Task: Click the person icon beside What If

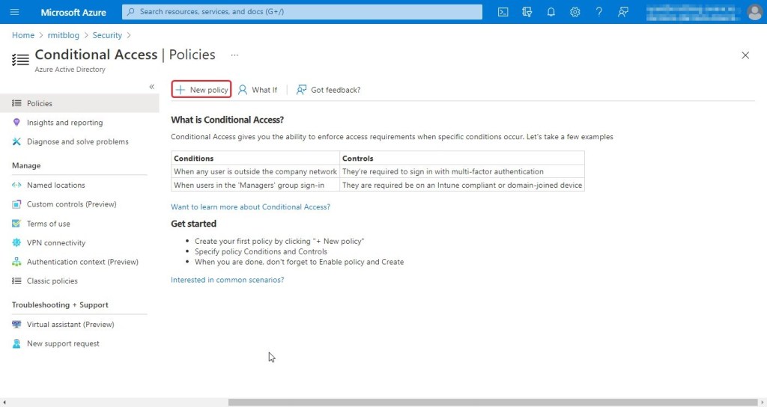Action: pyautogui.click(x=243, y=90)
